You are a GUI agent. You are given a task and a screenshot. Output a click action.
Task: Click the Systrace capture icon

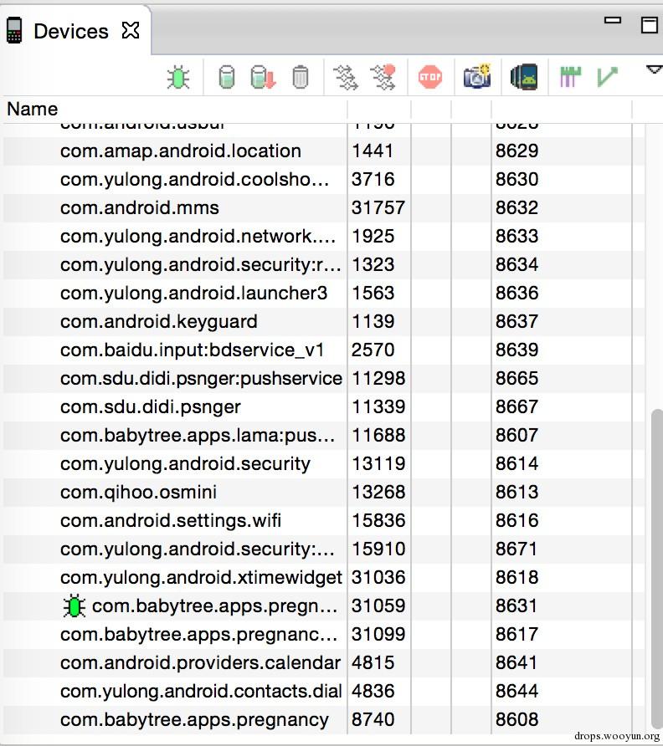(571, 77)
